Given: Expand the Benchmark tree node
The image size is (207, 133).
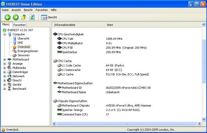Looking at the screenshot, I should 4,89.
